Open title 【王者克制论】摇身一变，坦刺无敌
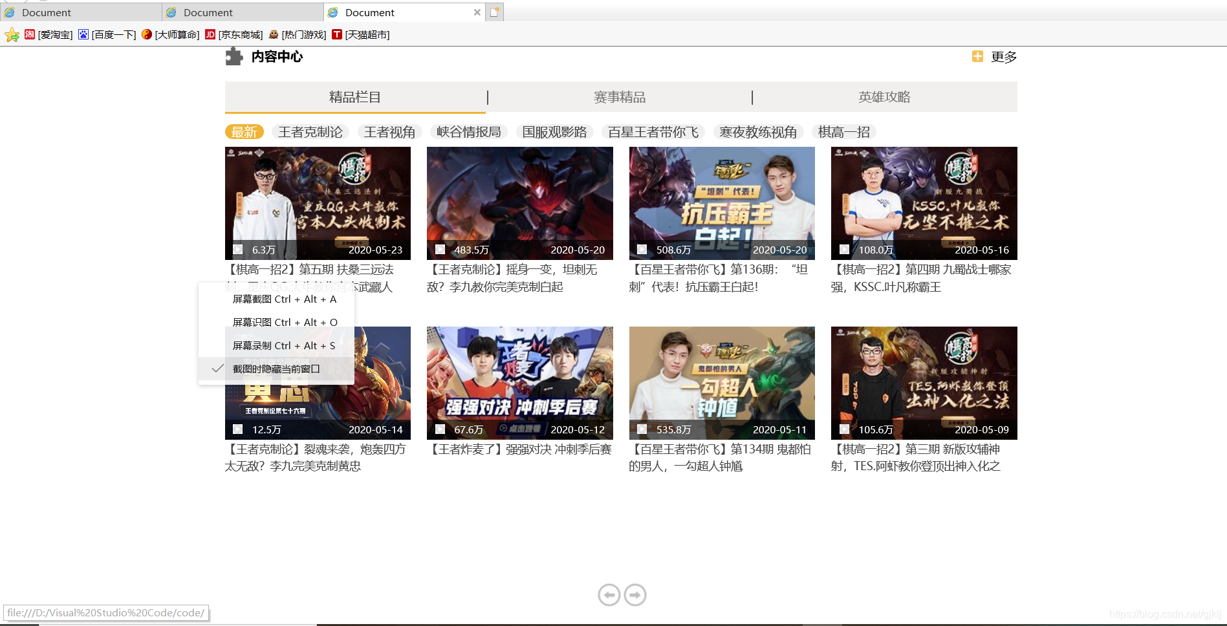Screen dimensions: 1227x626 (512, 278)
